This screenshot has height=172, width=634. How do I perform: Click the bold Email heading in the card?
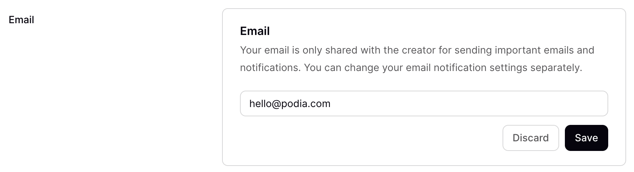[255, 31]
